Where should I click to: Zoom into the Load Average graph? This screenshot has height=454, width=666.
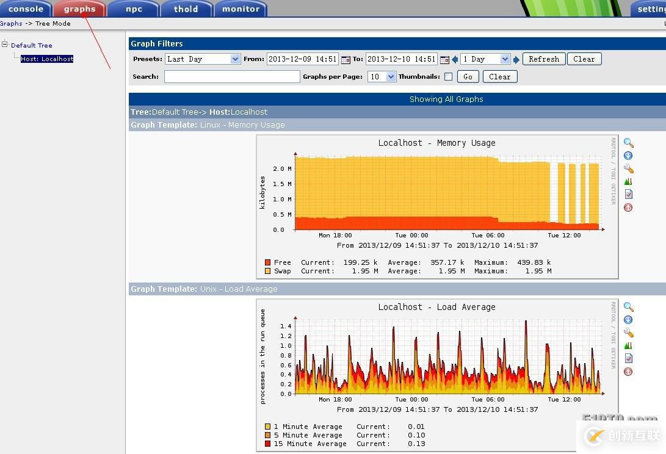point(628,306)
